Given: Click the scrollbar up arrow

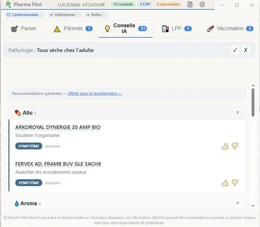Looking at the screenshot, I should pyautogui.click(x=253, y=85).
